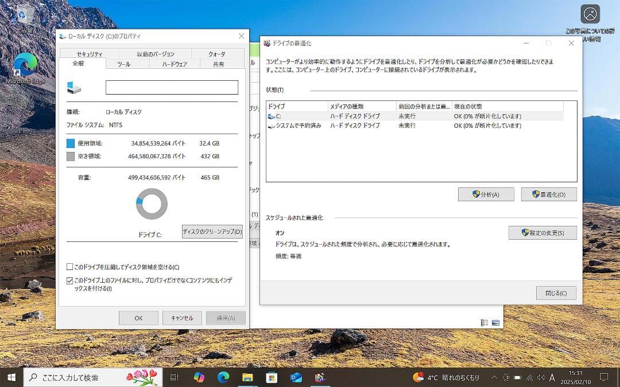This screenshot has width=620, height=387.
Task: Expand hidden icons in the system tray
Action: coord(494,377)
